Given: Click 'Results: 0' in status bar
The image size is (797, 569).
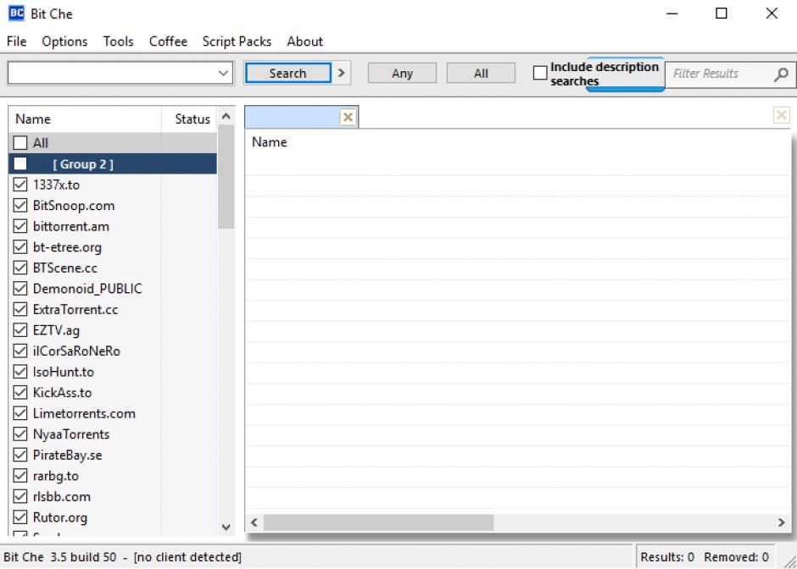Looking at the screenshot, I should coord(667,557).
